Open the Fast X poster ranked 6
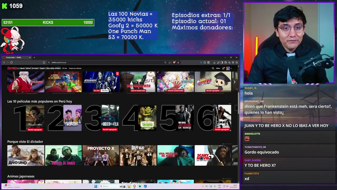 pos(222,118)
